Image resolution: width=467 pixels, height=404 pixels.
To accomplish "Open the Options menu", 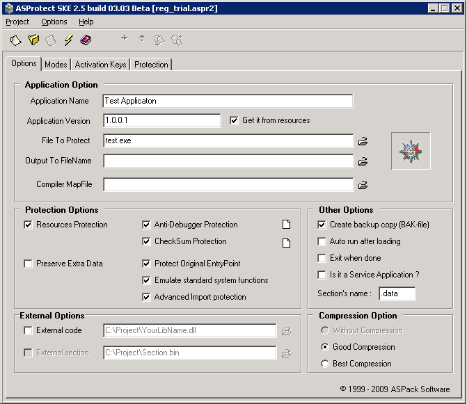I will point(54,22).
